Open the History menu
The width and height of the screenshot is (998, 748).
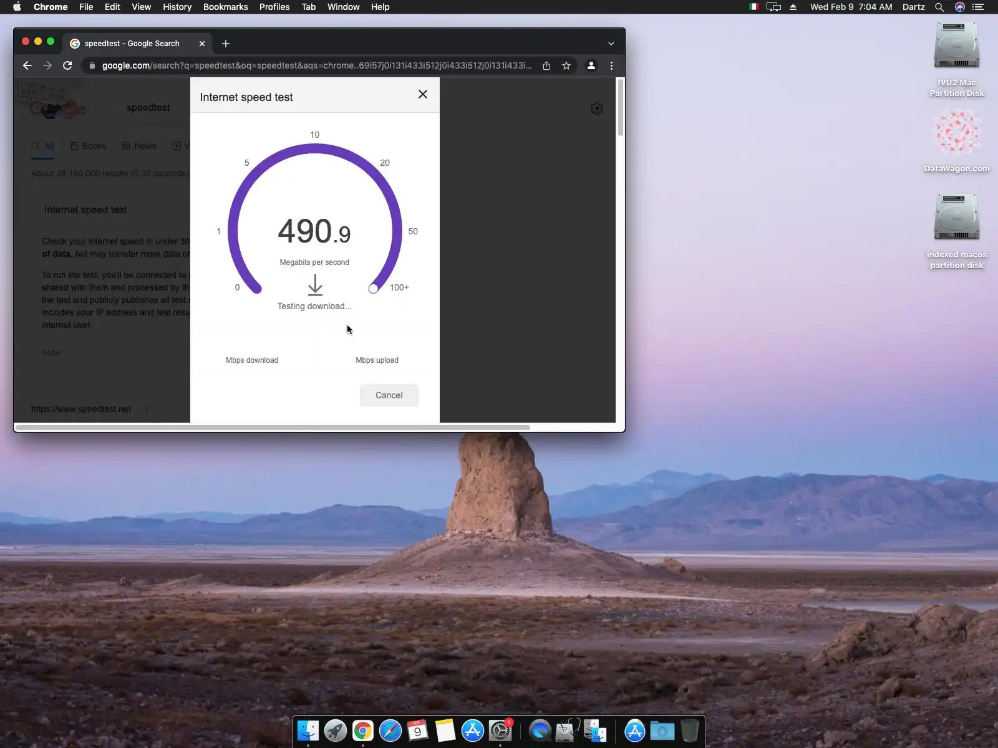tap(177, 7)
